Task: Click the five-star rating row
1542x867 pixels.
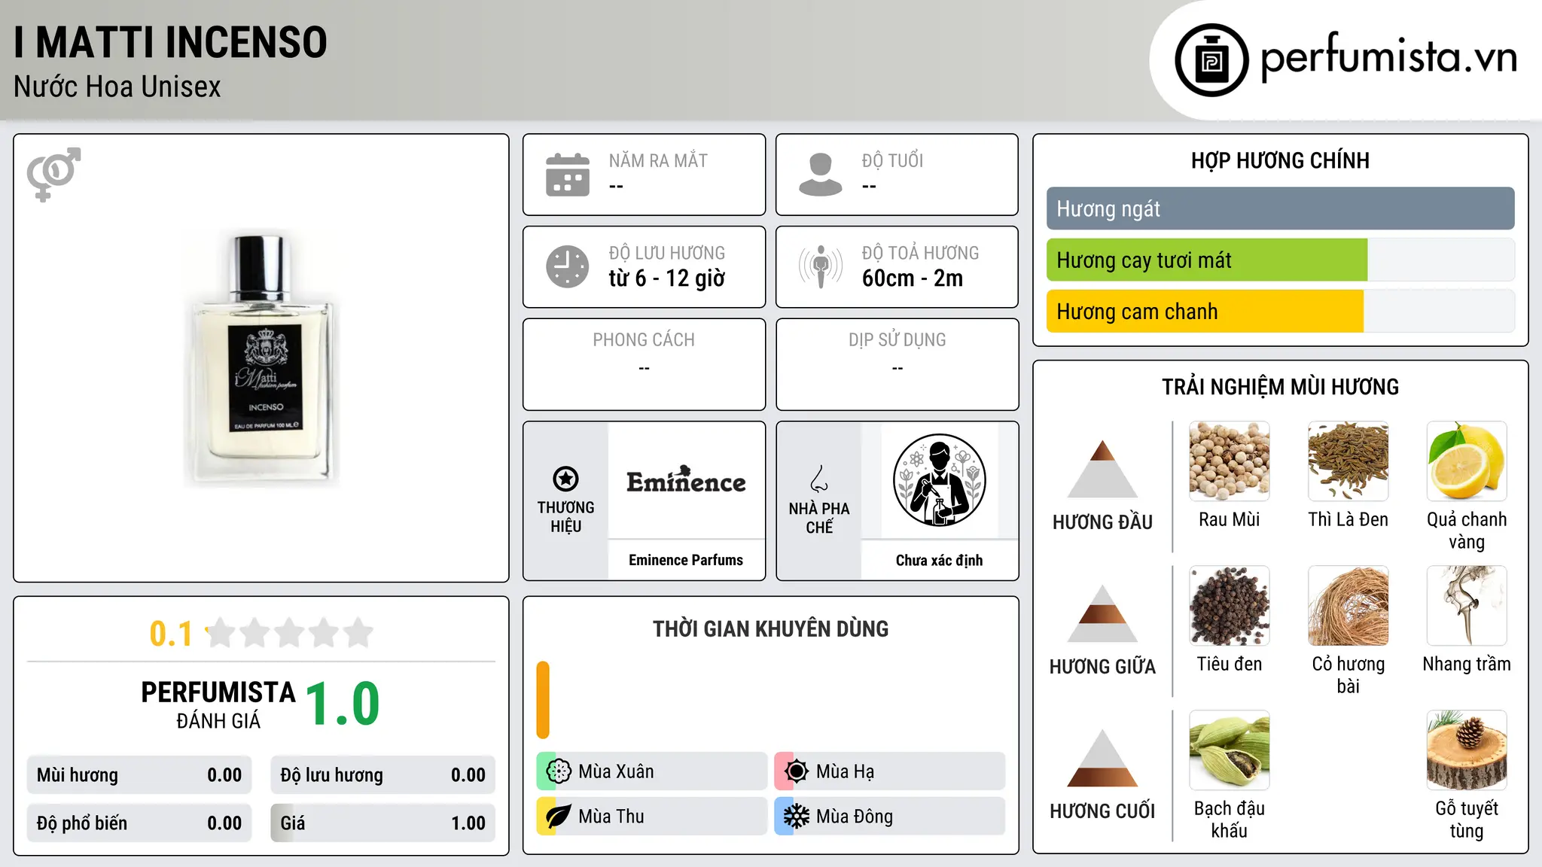Action: tap(289, 633)
